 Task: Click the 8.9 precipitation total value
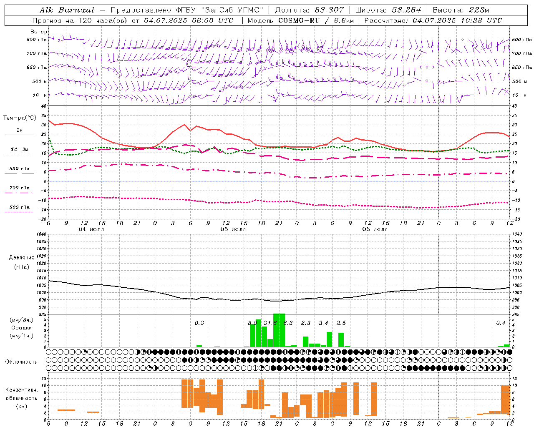click(252, 323)
